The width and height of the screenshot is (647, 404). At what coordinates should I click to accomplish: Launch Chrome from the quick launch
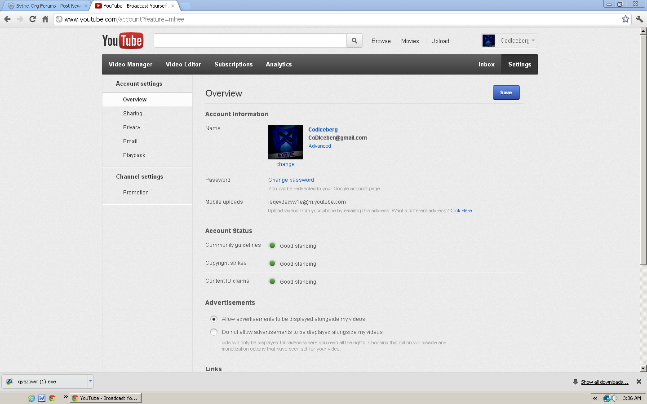point(52,398)
